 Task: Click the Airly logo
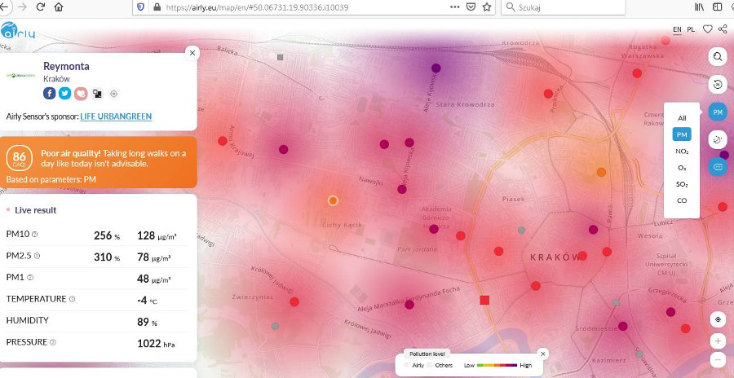[17, 30]
